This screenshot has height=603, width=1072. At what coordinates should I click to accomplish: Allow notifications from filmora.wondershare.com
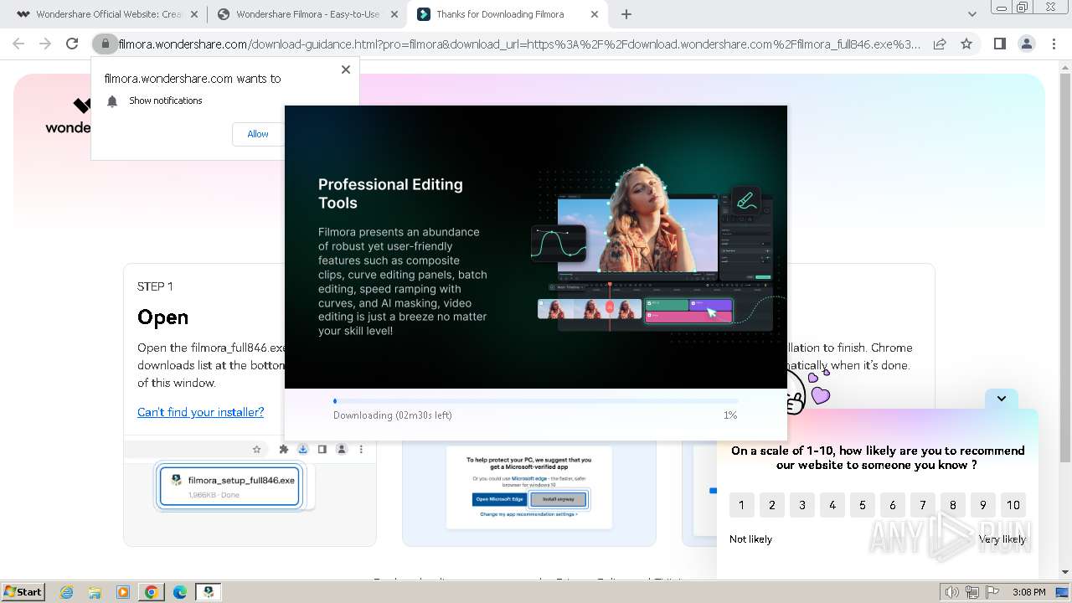(258, 134)
